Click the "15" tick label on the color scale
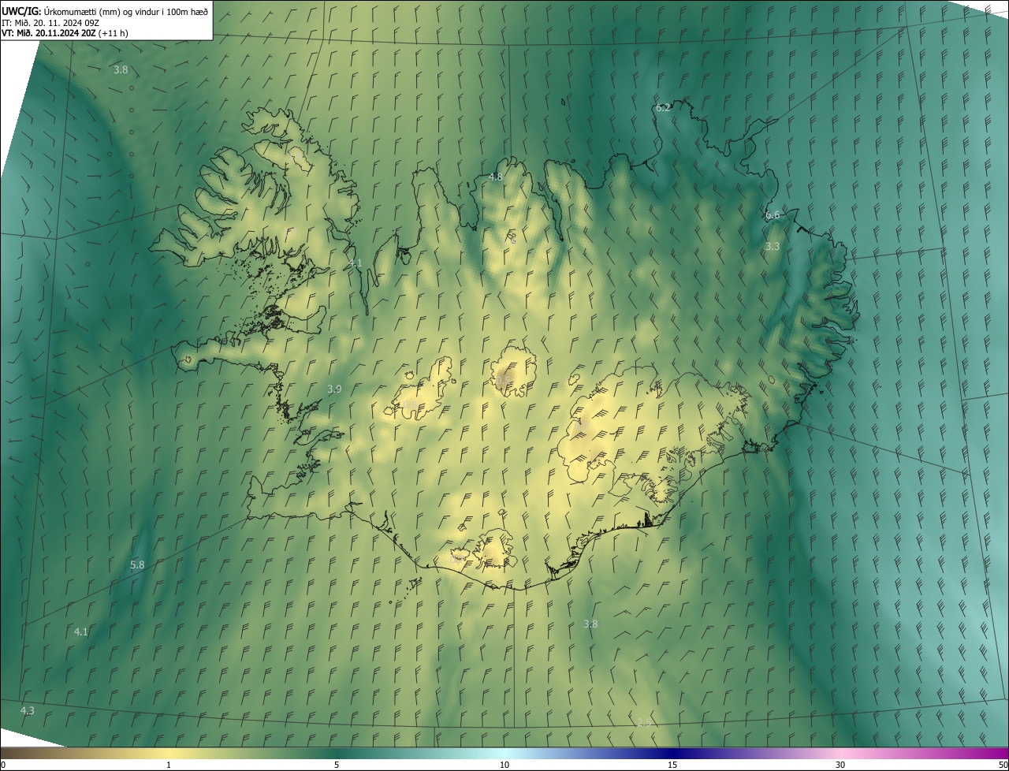The width and height of the screenshot is (1009, 771). pyautogui.click(x=672, y=765)
